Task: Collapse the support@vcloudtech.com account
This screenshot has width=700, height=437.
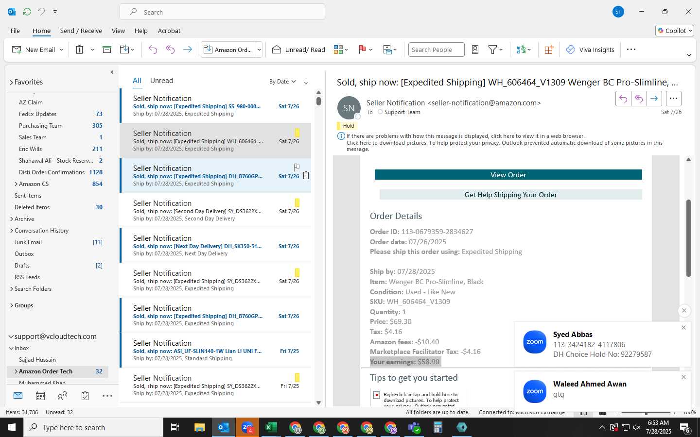Action: (11, 336)
